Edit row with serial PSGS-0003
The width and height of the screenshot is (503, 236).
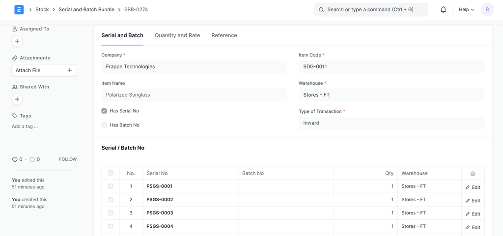pyautogui.click(x=473, y=214)
